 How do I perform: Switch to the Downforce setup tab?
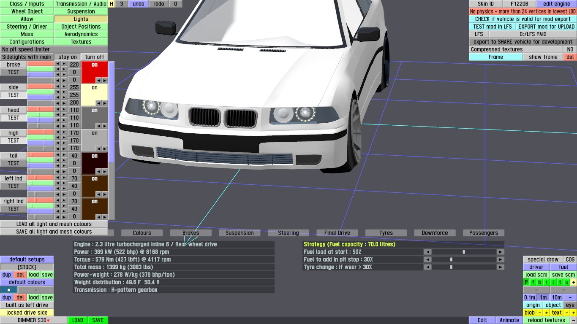tap(435, 233)
